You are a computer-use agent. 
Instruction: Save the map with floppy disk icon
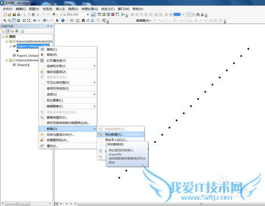14,14
